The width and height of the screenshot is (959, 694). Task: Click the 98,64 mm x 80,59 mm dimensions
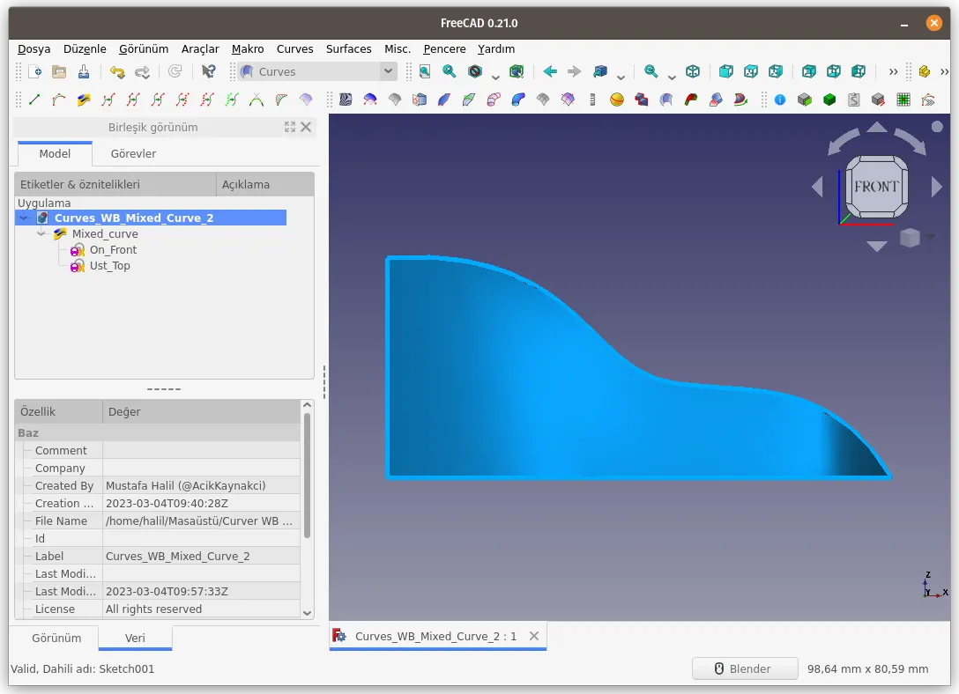tap(867, 668)
